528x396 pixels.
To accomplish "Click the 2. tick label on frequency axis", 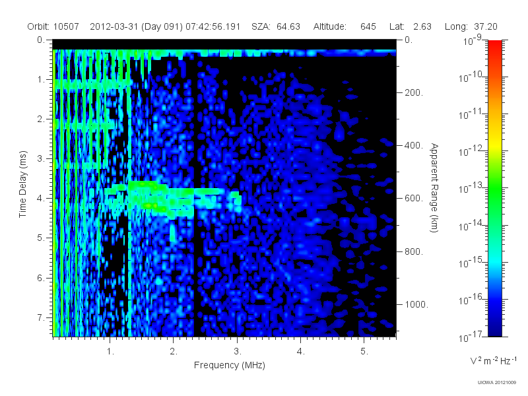I will tap(174, 352).
